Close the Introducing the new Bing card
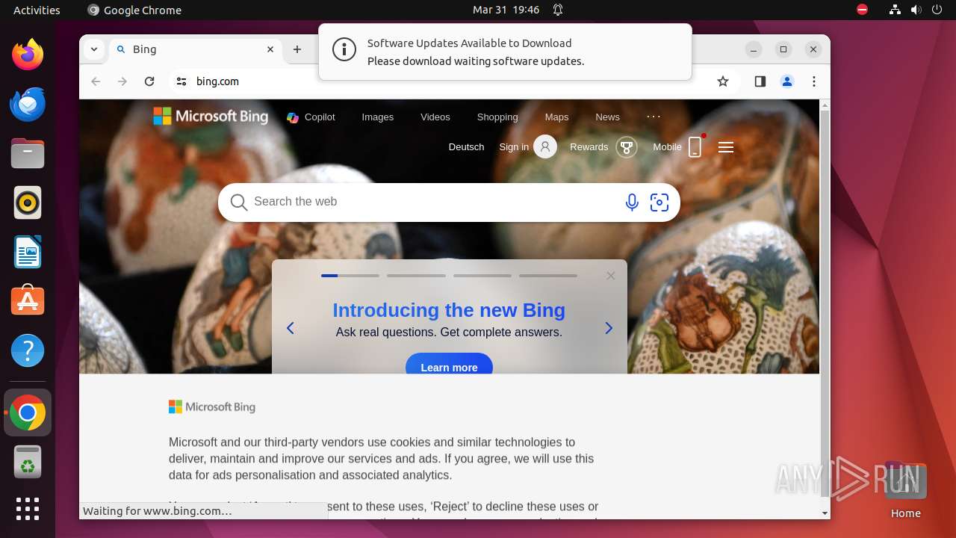Image resolution: width=956 pixels, height=538 pixels. 611,276
